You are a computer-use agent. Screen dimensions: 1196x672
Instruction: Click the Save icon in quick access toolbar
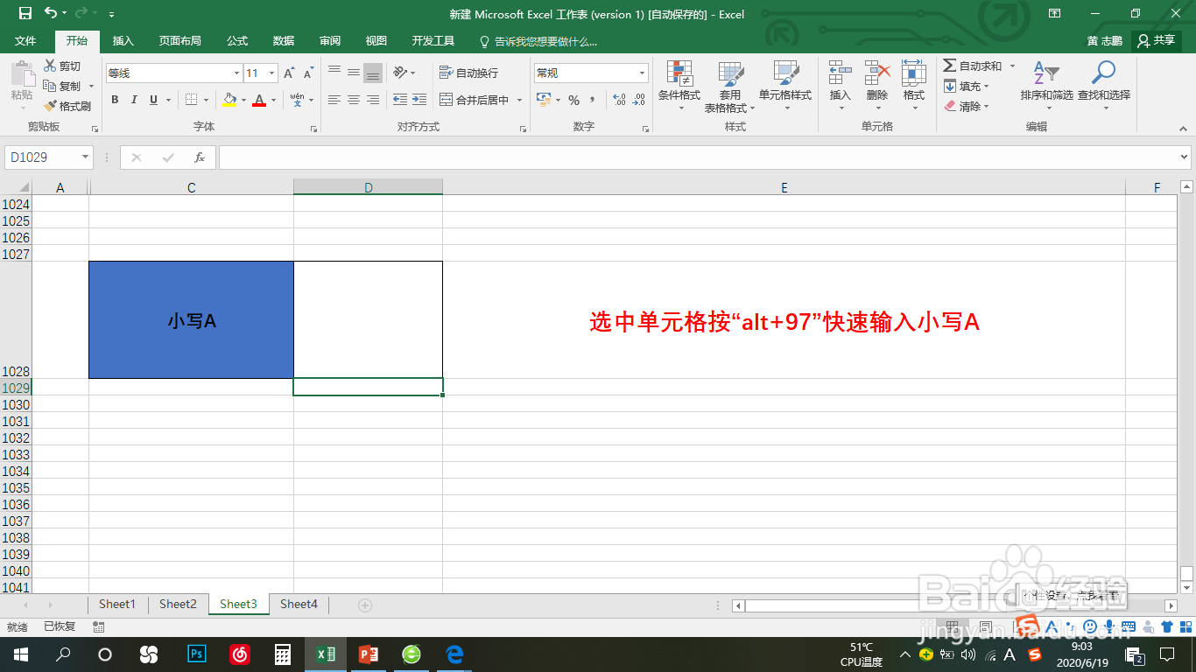(x=25, y=13)
